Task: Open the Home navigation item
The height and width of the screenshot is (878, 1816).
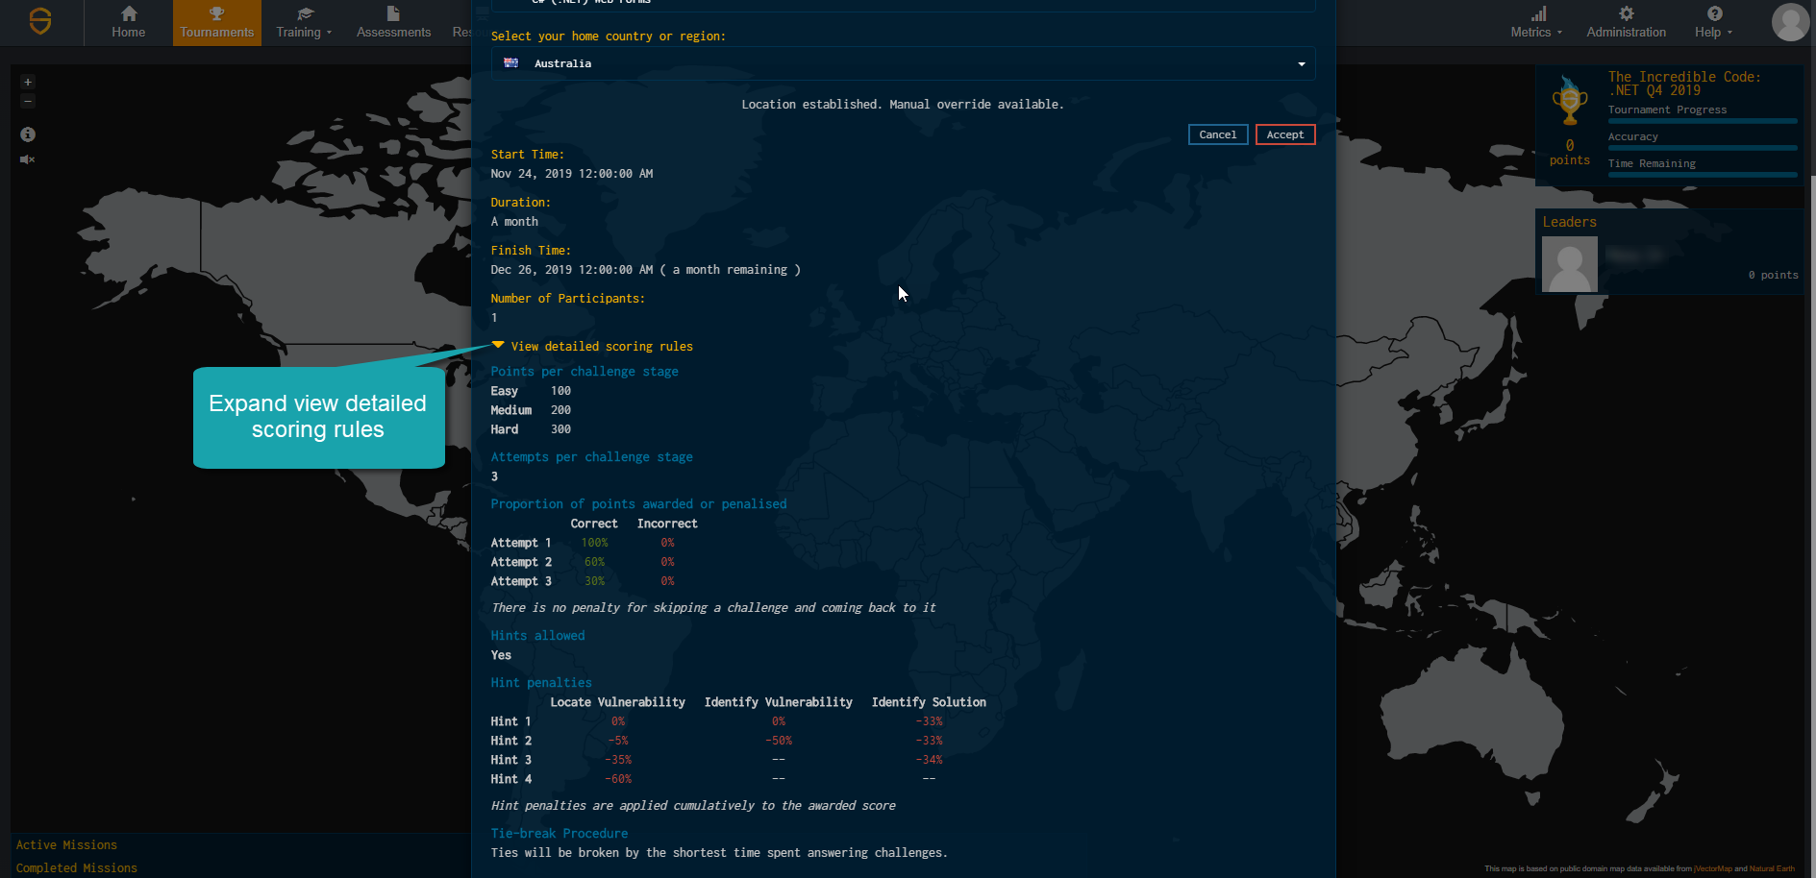Action: (128, 22)
